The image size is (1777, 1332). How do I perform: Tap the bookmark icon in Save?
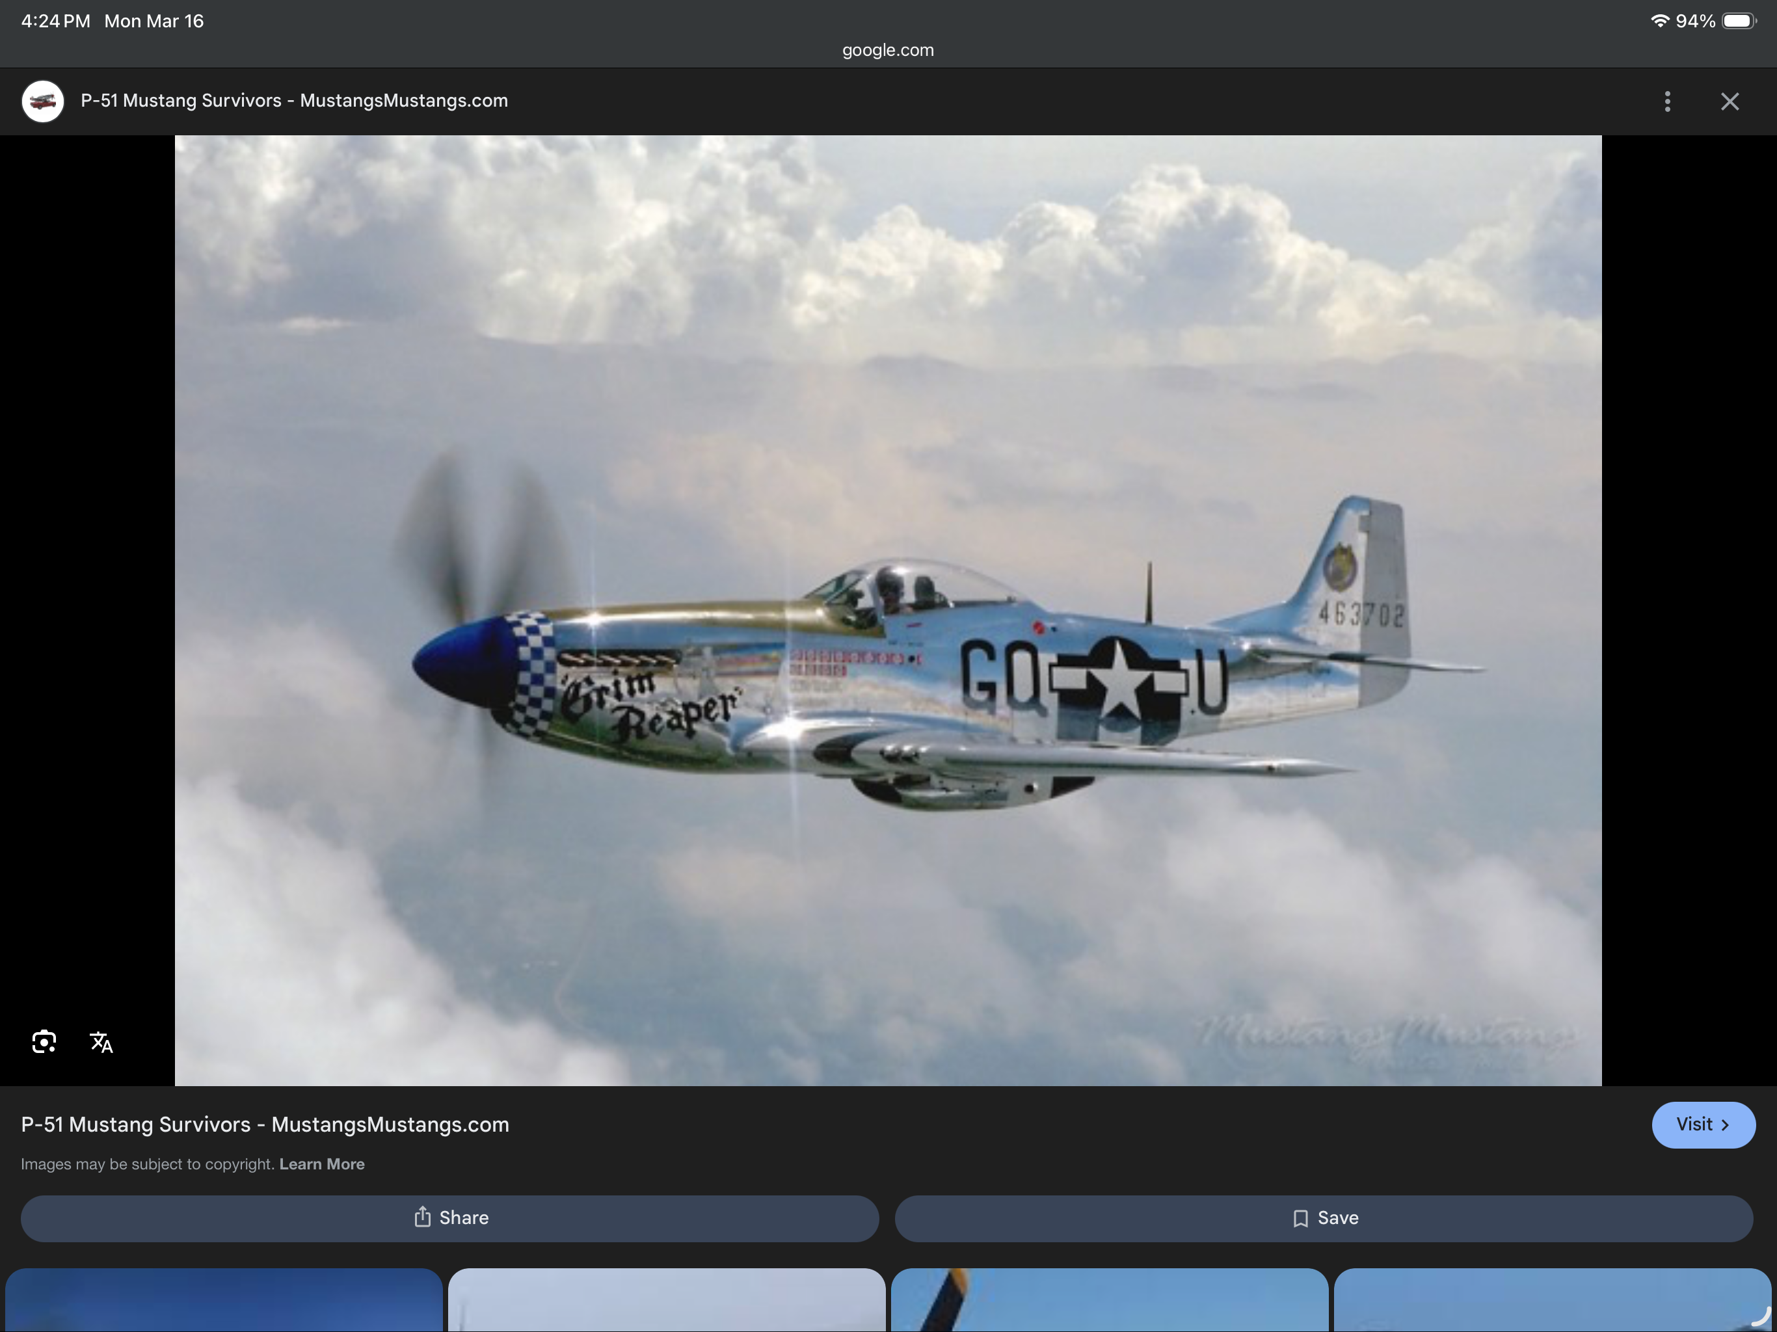pyautogui.click(x=1300, y=1219)
